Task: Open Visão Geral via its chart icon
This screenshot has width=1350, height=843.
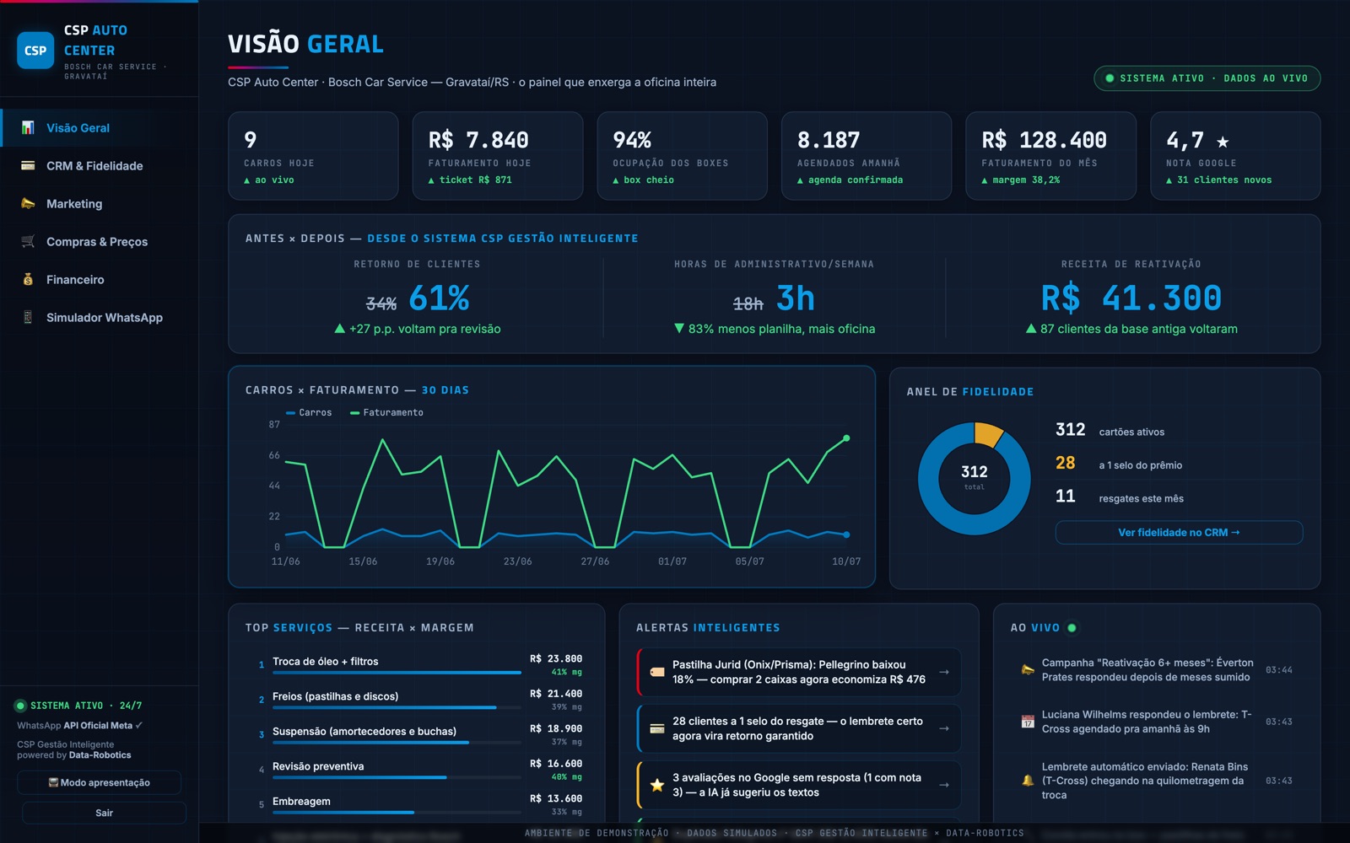Action: point(28,128)
